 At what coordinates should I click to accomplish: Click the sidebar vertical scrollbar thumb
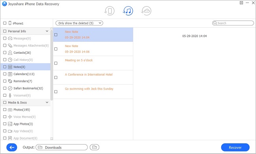[x=52, y=65]
